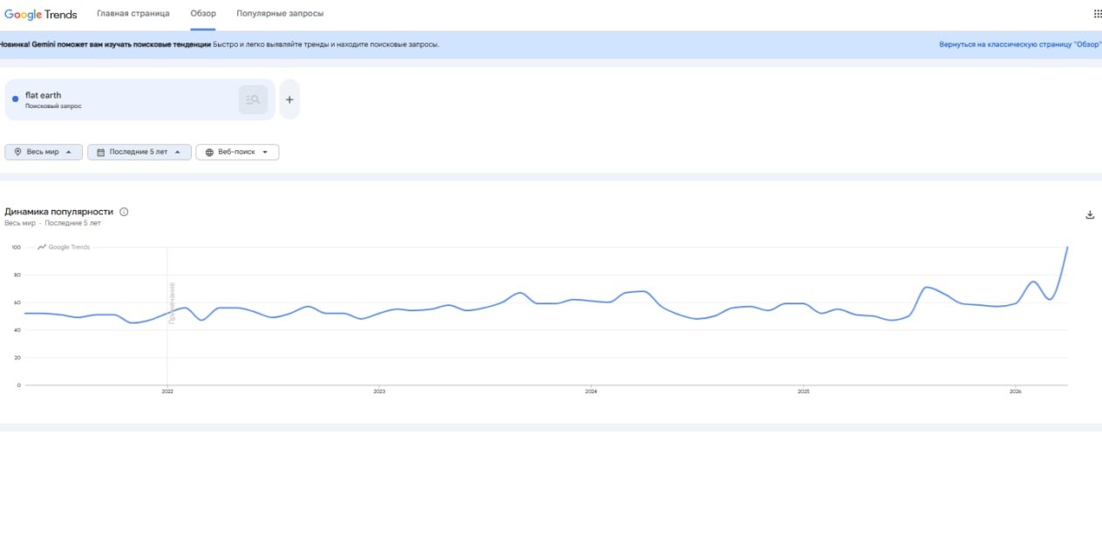1102x544 pixels.
Task: Click the globe icon in Веб-поиск
Action: [209, 152]
